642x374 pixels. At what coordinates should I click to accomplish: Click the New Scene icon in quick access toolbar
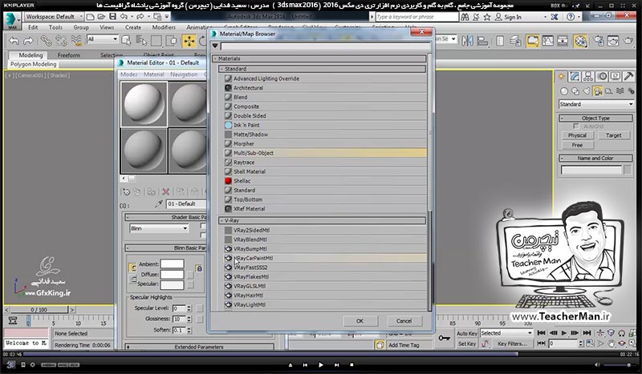[91, 17]
